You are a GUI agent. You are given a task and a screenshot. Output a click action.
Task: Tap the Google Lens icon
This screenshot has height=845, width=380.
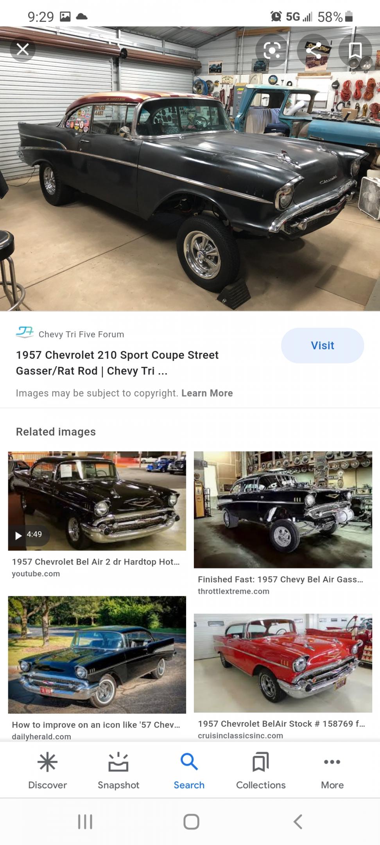[x=272, y=50]
